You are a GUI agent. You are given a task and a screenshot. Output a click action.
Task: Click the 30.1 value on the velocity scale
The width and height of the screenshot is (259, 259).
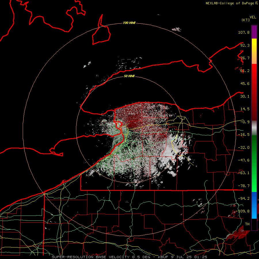[245, 96]
